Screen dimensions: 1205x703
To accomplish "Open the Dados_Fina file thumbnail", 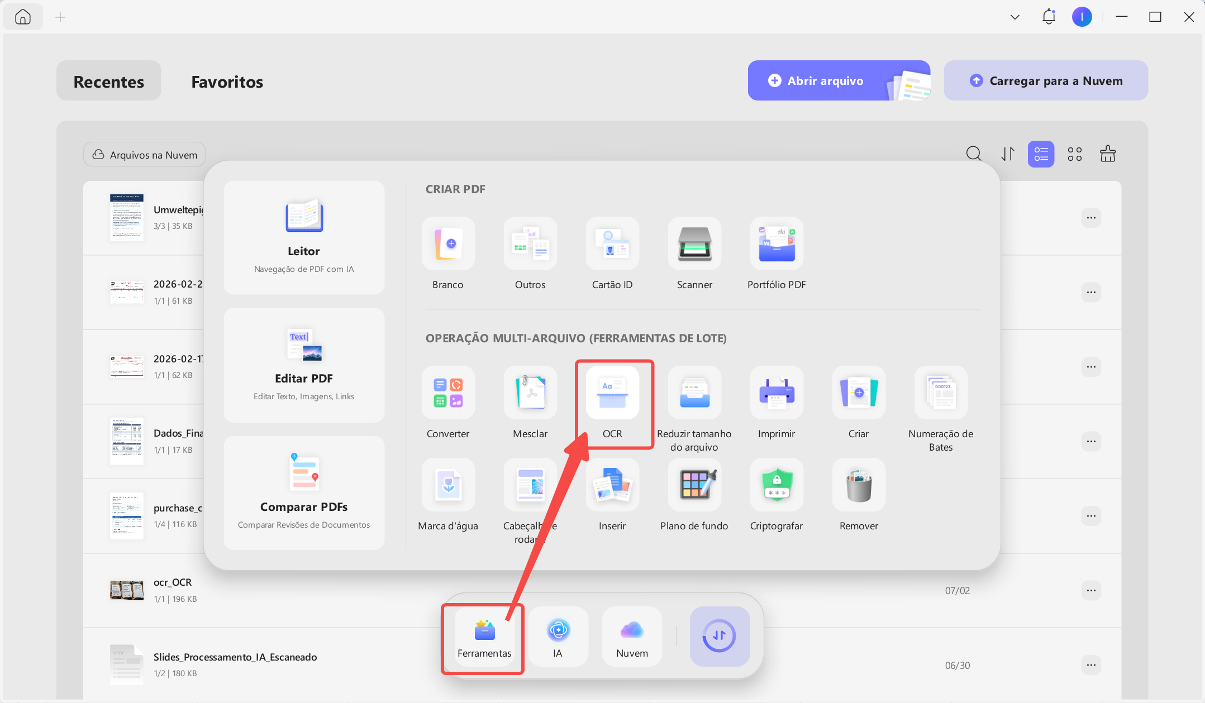I will tap(127, 441).
